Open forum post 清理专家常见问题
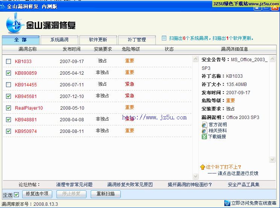Image resolution: width=280 pixels, height=208 pixels. (x=74, y=185)
